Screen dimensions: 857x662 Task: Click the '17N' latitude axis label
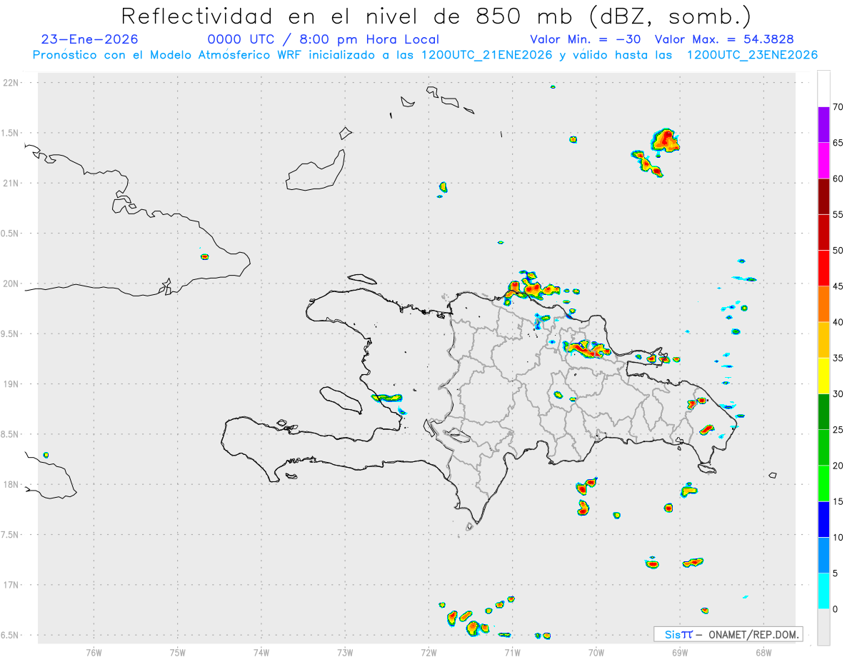pyautogui.click(x=12, y=585)
